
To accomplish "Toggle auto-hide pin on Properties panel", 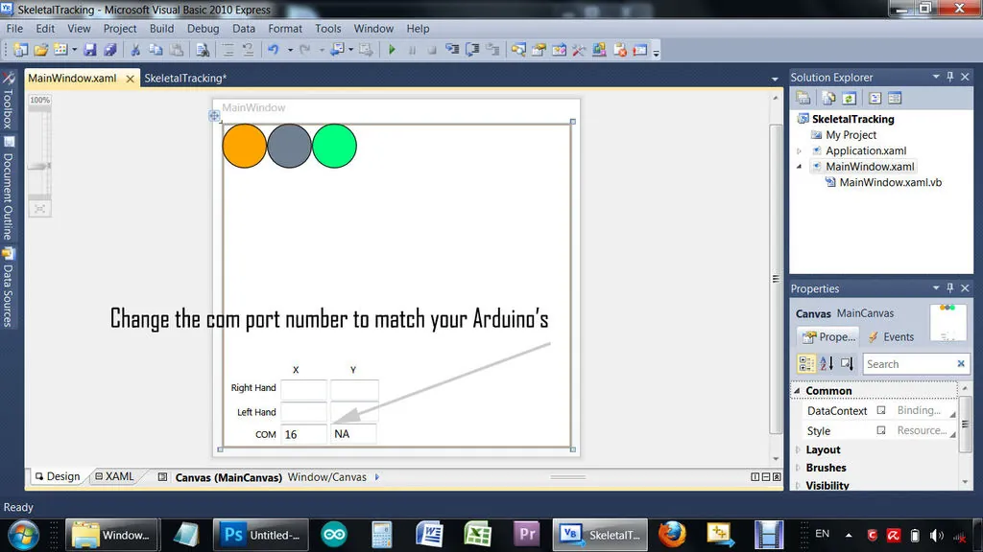I will (950, 288).
